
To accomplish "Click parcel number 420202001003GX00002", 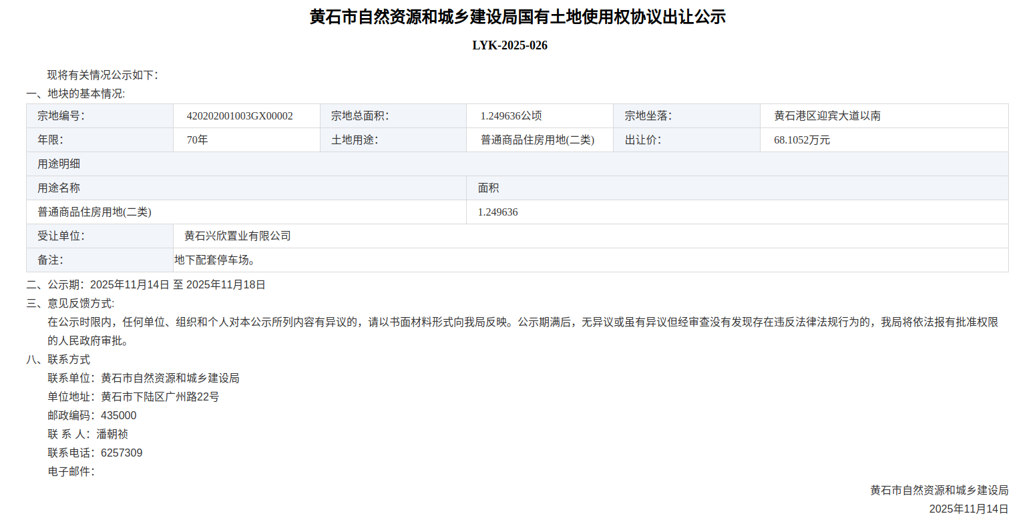I will tap(240, 116).
